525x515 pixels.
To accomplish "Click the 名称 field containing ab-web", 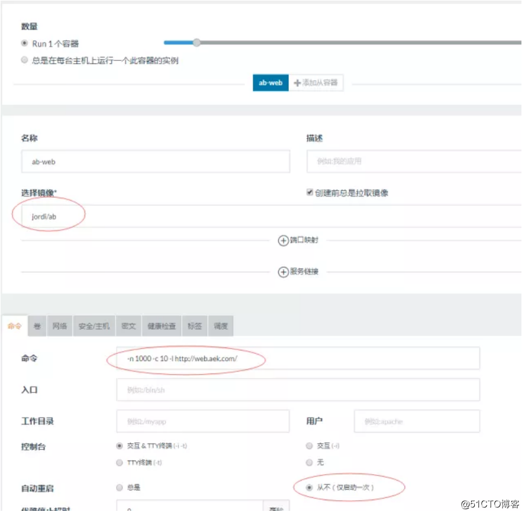I will 156,162.
